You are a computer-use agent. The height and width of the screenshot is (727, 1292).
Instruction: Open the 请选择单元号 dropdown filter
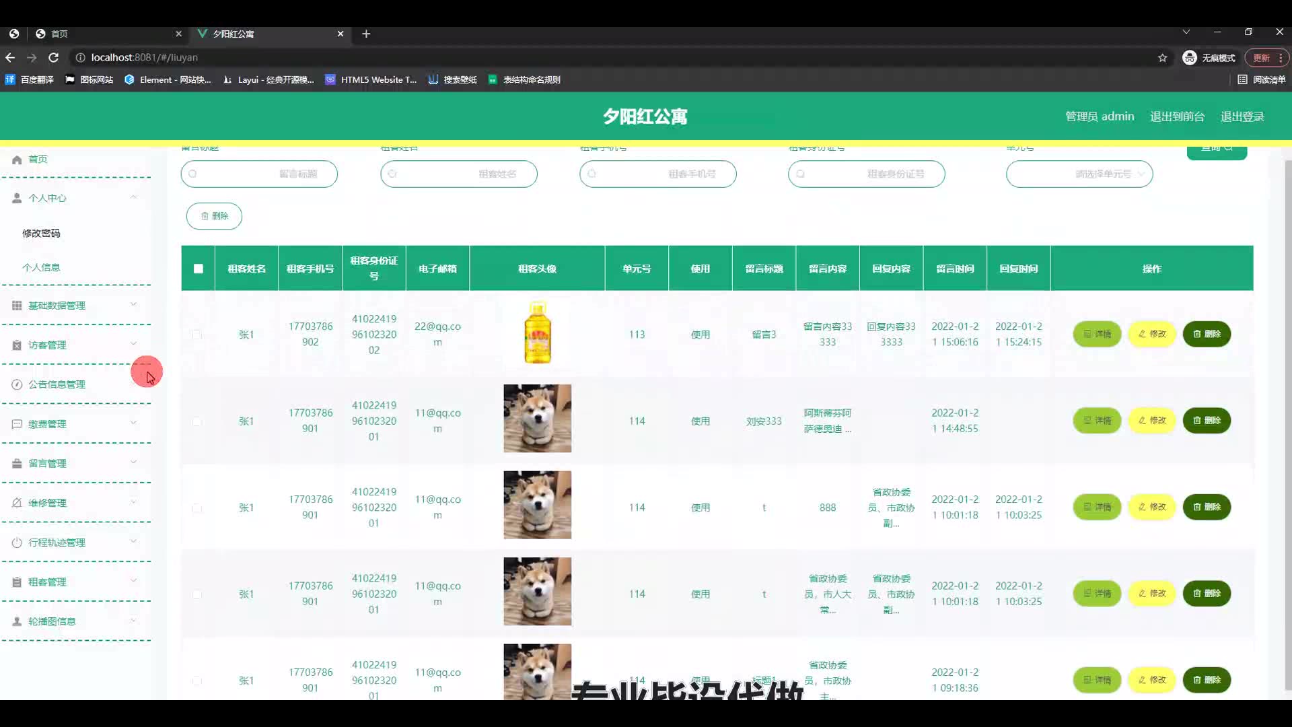[x=1079, y=174]
